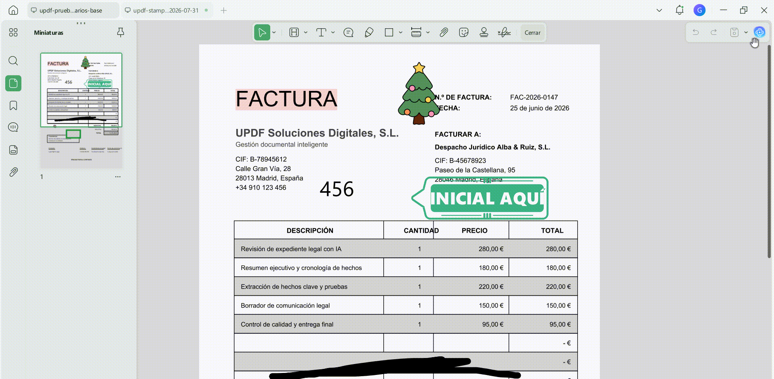Expand the selection tool dropdown arrow

click(274, 32)
